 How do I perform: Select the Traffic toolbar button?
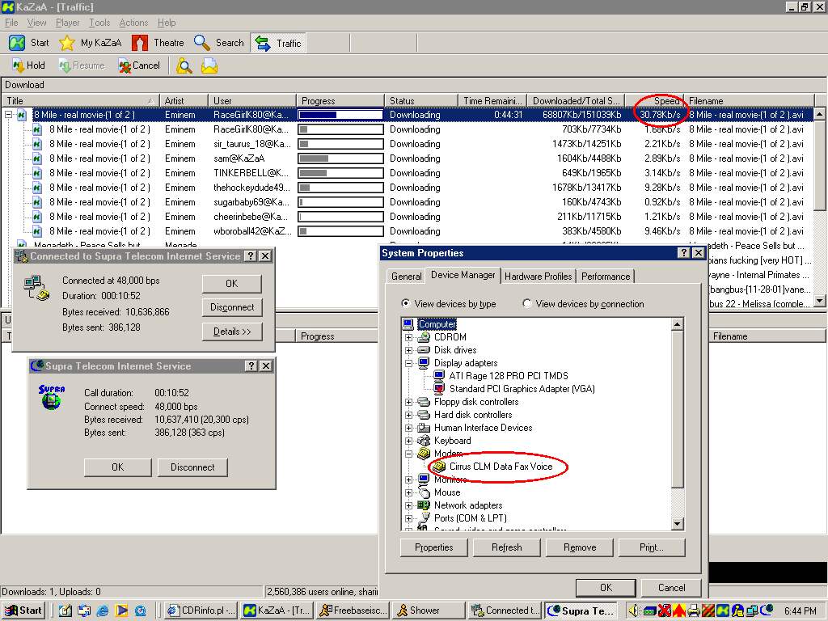coord(278,44)
